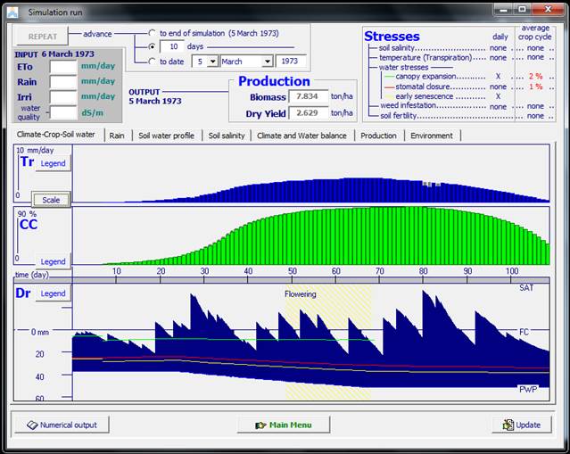Open the CC chart Legend

[54, 261]
